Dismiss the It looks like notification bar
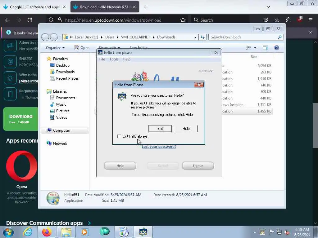This screenshot has width=318, height=238. pyautogui.click(x=311, y=32)
